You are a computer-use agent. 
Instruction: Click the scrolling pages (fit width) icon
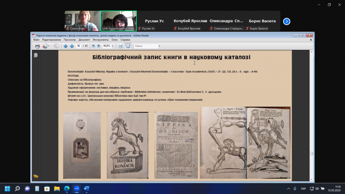[x=120, y=46]
